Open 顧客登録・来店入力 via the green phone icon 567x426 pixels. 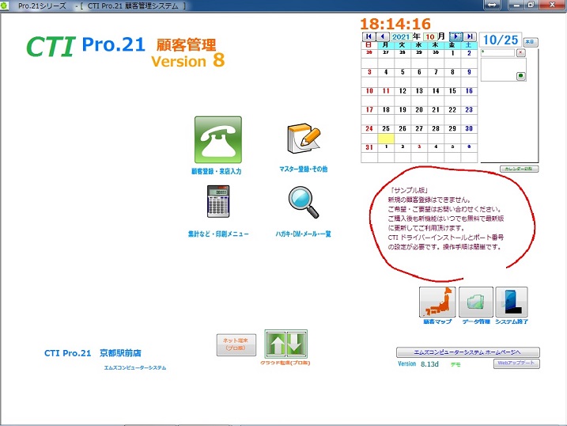pyautogui.click(x=218, y=139)
